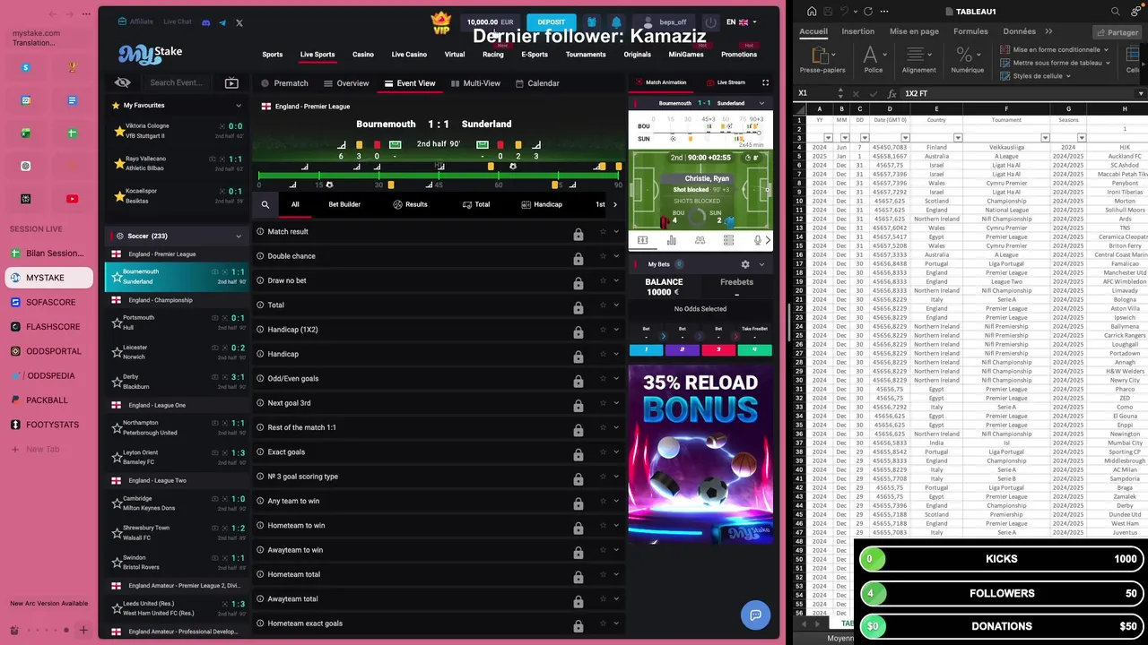Click the 35% Reload Bonus banner
The image size is (1148, 645).
(700, 454)
